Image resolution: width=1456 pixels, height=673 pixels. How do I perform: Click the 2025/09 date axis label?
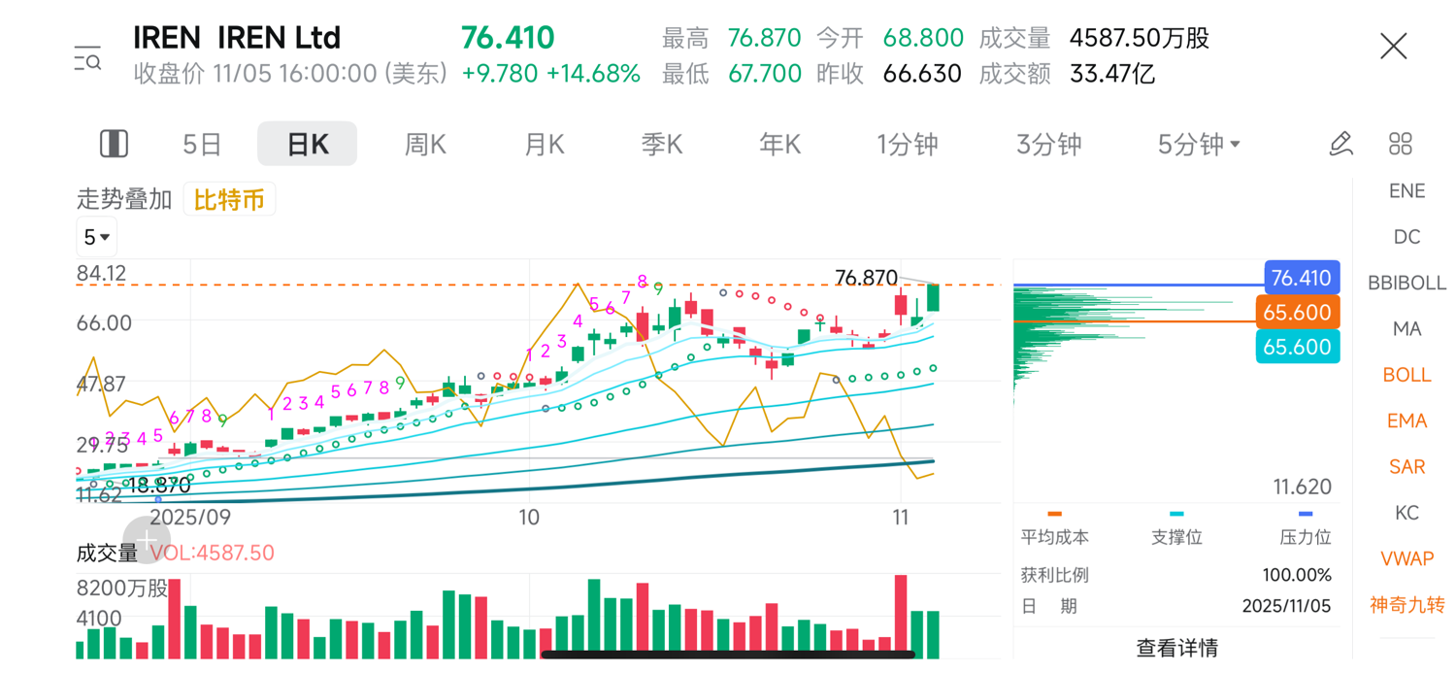pos(189,517)
